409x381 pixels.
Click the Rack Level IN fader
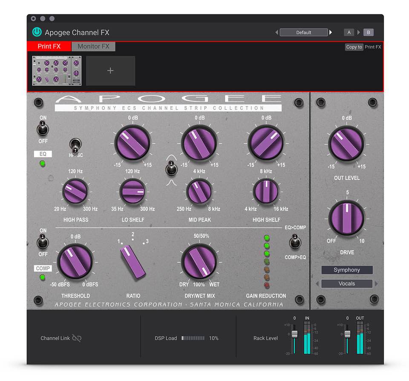point(294,334)
